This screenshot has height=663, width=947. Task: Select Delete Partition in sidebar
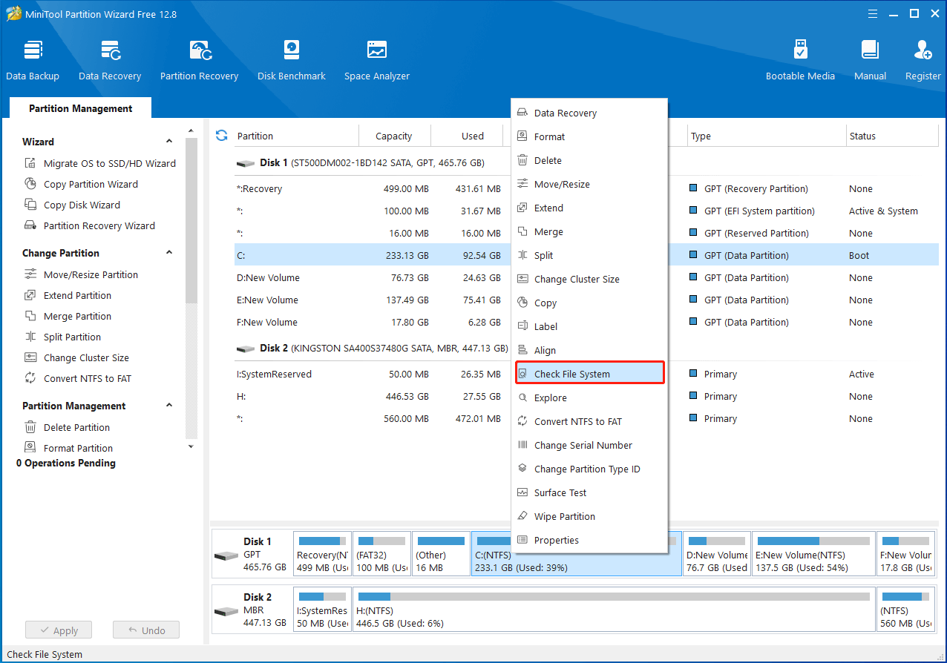pos(67,427)
